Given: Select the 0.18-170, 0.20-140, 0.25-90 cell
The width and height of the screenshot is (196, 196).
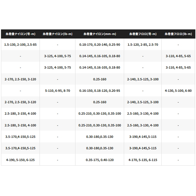Looking at the screenshot, I should 100,44.
